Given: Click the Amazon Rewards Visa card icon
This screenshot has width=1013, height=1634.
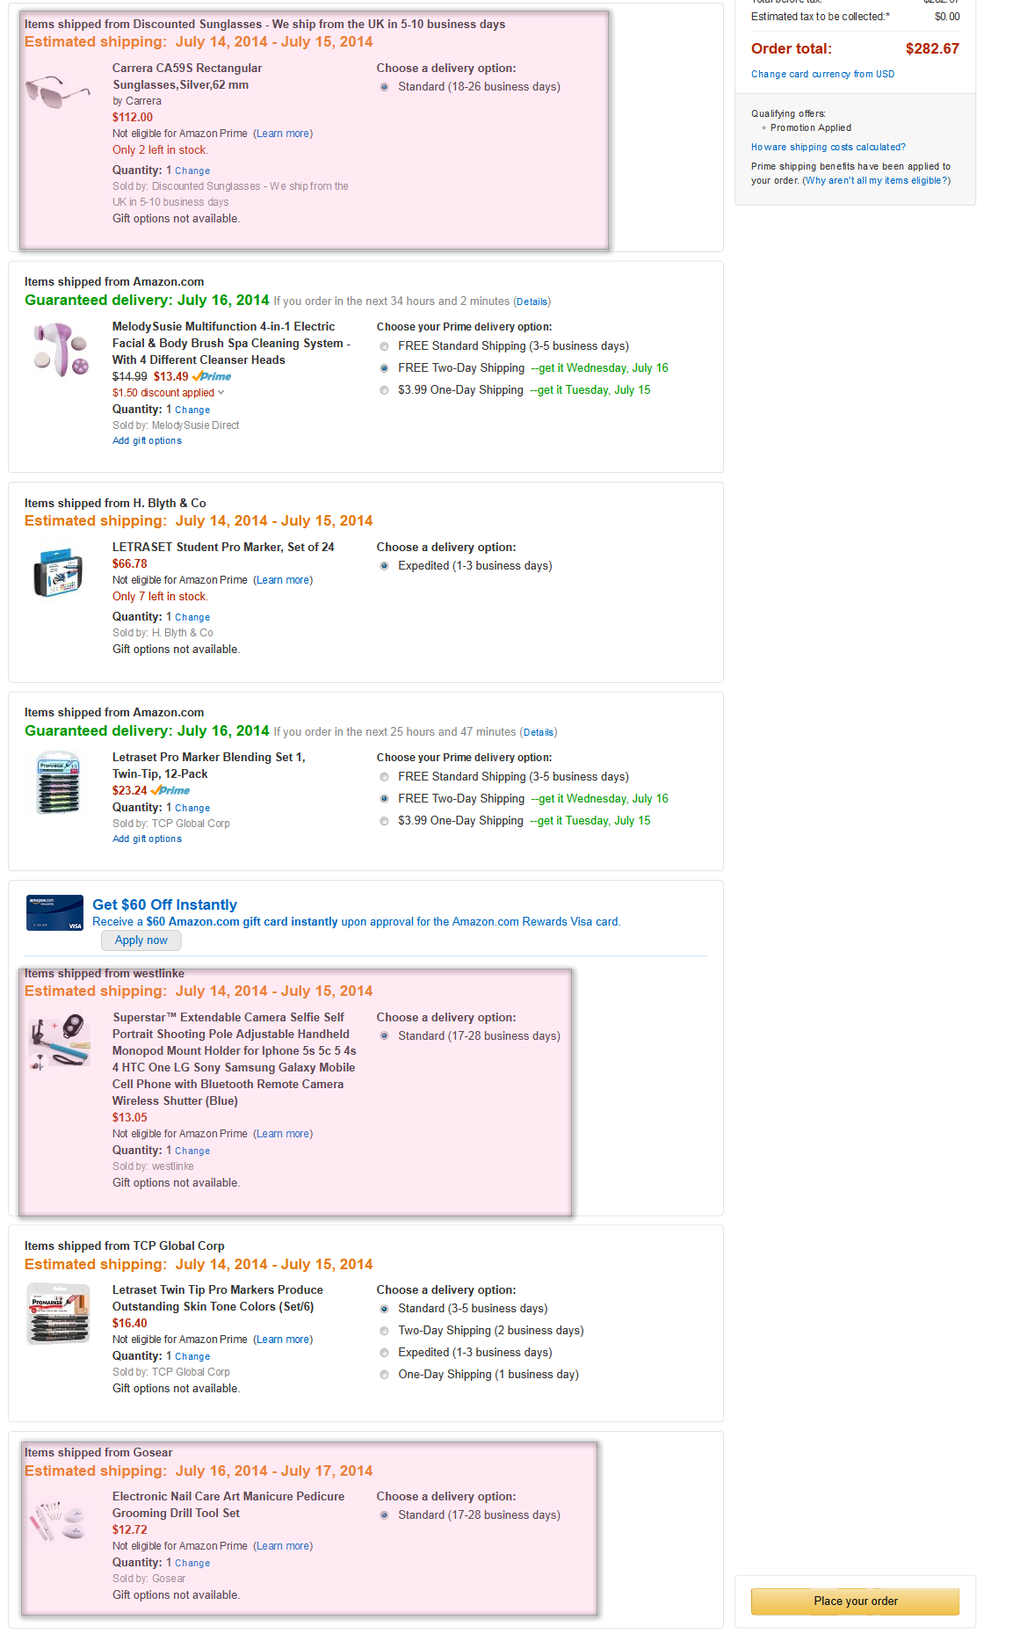Looking at the screenshot, I should 54,912.
